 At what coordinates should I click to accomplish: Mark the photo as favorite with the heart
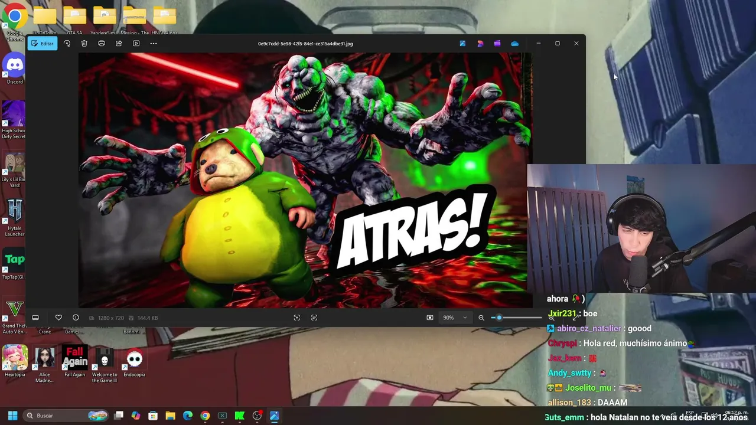click(58, 318)
